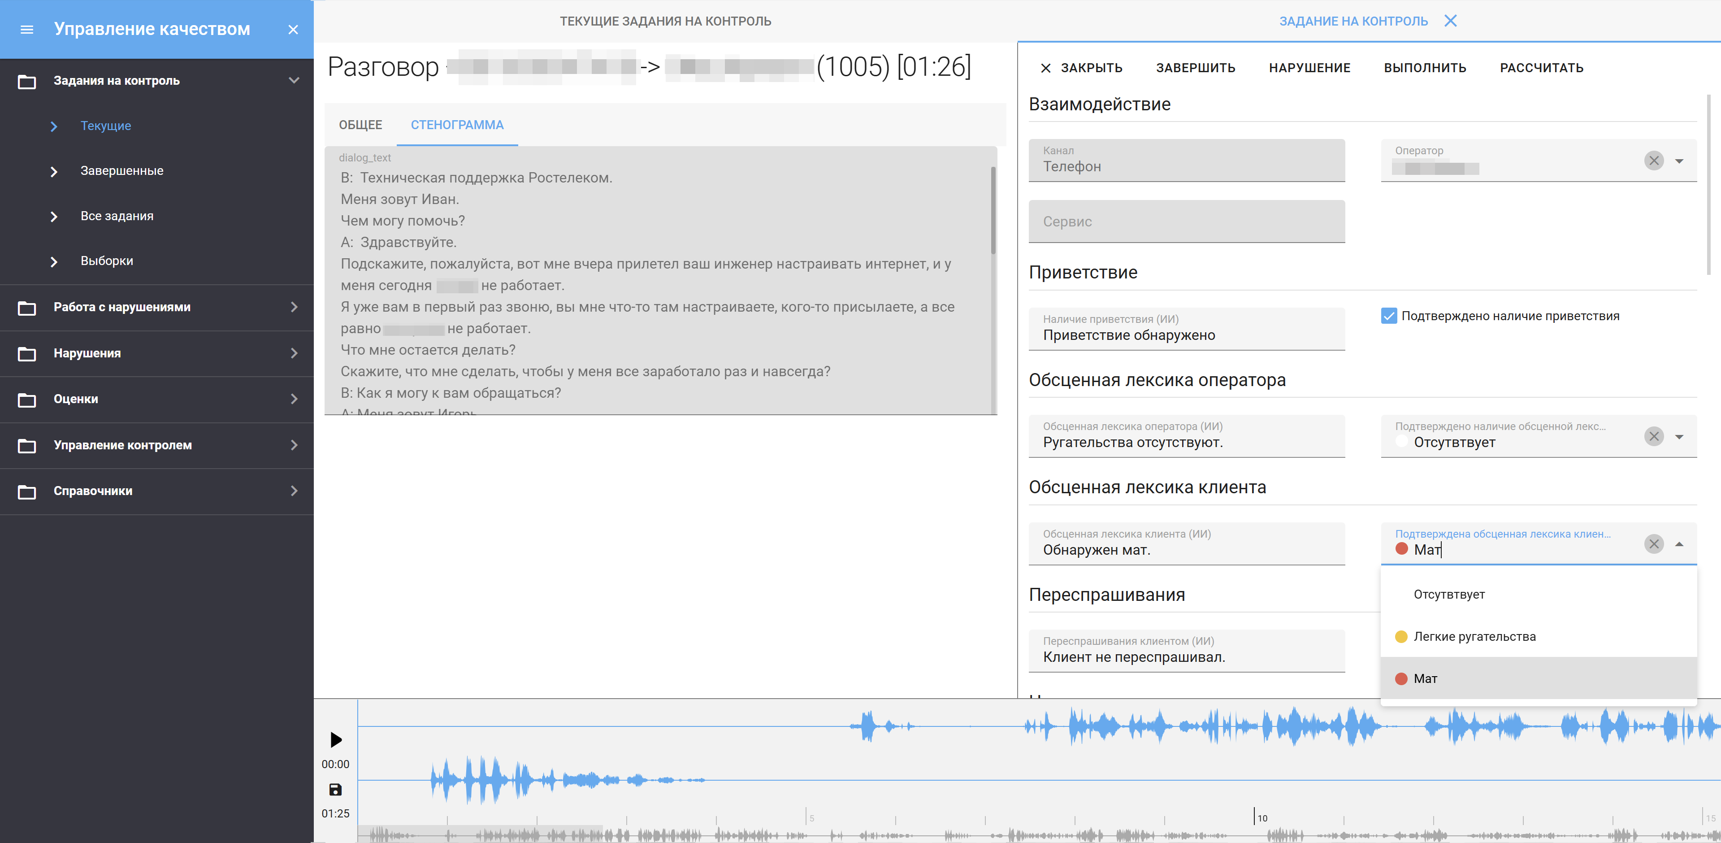
Task: Close the Задание на контроль tab with X
Action: [1450, 21]
